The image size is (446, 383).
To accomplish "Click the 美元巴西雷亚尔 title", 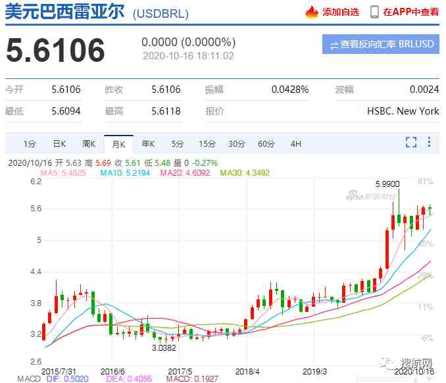I will click(64, 12).
